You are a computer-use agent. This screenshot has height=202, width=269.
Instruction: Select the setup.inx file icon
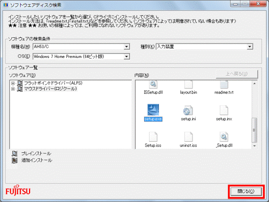[x=224, y=110]
